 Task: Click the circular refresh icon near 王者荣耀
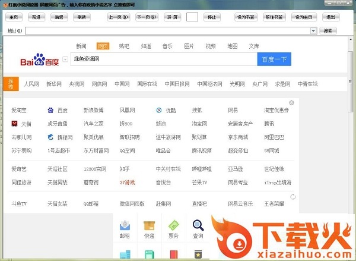(x=293, y=197)
